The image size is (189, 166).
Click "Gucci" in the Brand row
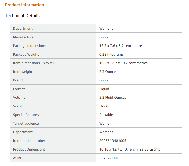click(x=104, y=80)
